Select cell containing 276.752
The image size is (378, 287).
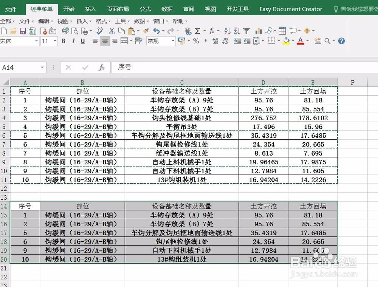pyautogui.click(x=263, y=118)
